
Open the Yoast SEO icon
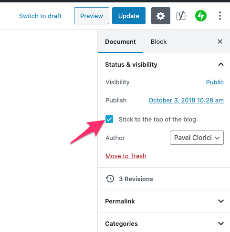181,16
